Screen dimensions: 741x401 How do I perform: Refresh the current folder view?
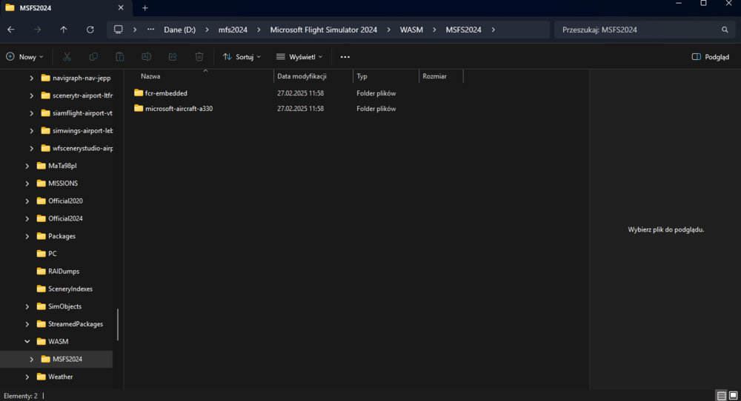coord(90,30)
